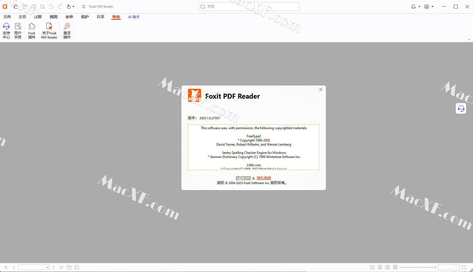473x272 pixels.
Task: Click the version number 2025.1.0.27937 text
Action: click(x=210, y=118)
